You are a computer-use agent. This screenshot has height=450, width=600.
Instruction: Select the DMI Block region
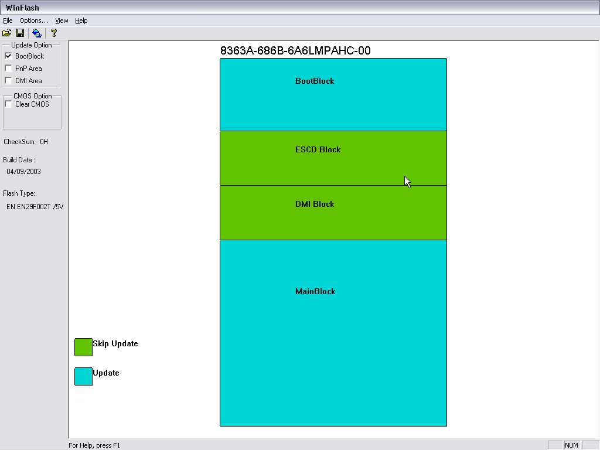pyautogui.click(x=333, y=213)
